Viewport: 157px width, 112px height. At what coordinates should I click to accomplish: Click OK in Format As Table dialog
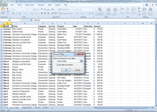66,70
